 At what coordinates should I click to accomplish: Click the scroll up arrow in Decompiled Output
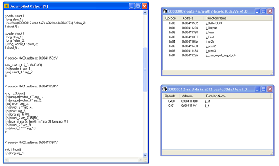click(x=145, y=13)
